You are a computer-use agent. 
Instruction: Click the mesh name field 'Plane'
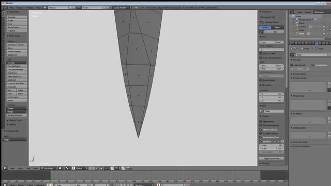(311, 55)
